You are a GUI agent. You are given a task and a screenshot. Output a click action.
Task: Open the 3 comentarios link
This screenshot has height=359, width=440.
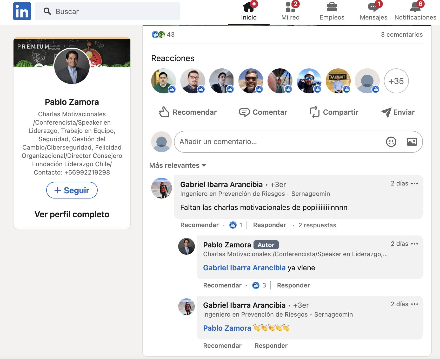coord(402,34)
